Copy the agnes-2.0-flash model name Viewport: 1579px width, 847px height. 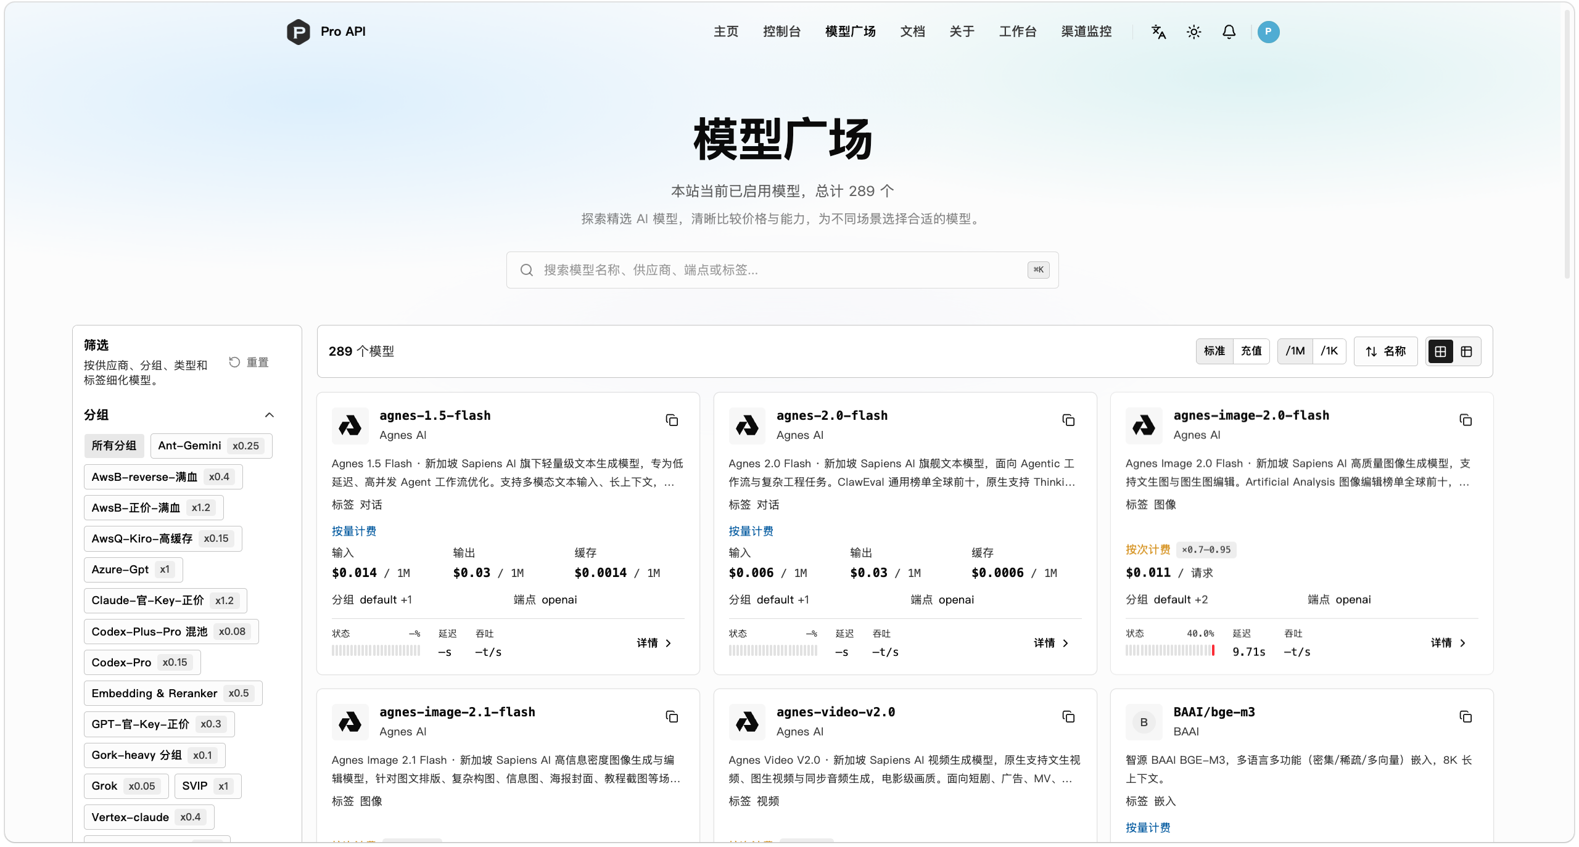point(1068,420)
